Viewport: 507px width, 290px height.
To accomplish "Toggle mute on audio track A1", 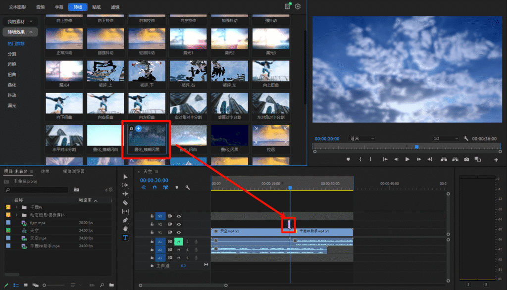I will tap(179, 242).
